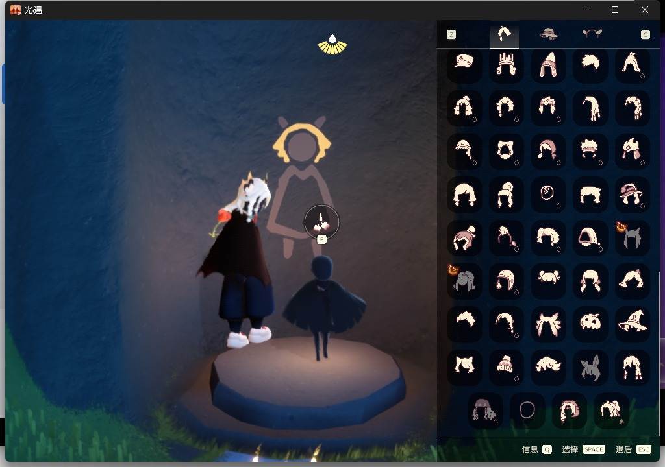Pick the cat-ear hood hairstyle
The image size is (665, 467).
click(x=506, y=151)
